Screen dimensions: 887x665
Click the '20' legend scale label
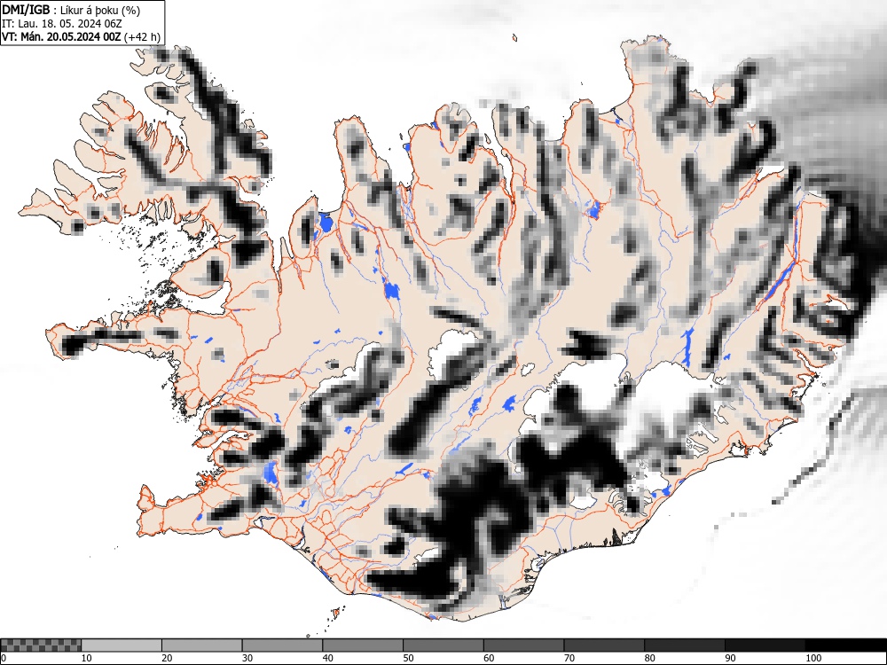pos(167,658)
